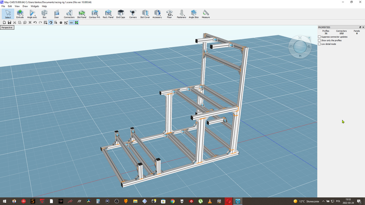The image size is (365, 205).
Task: Open the Door tool
Action: pos(56,14)
